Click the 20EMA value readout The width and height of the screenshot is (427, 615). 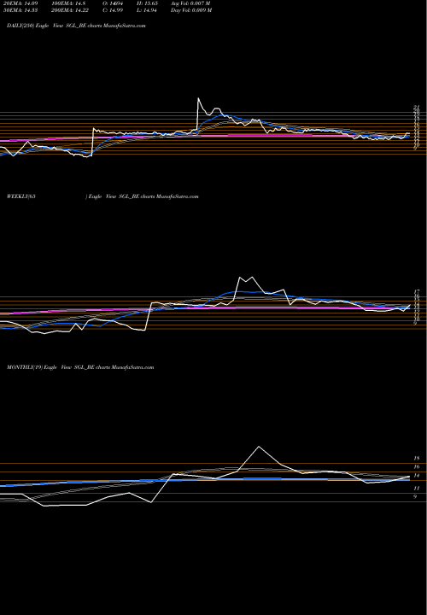(22, 3)
